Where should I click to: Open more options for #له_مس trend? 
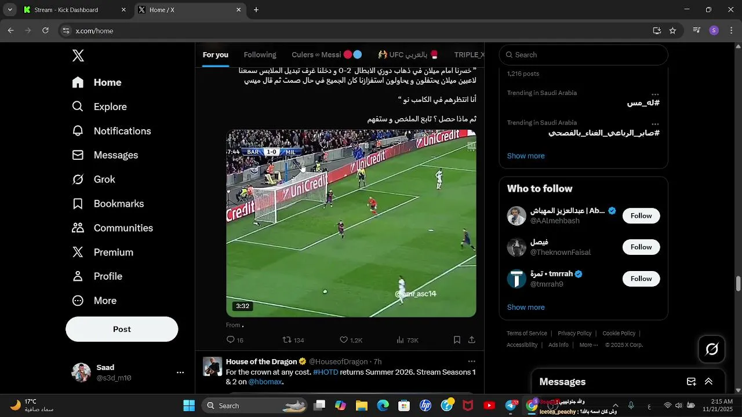(655, 93)
